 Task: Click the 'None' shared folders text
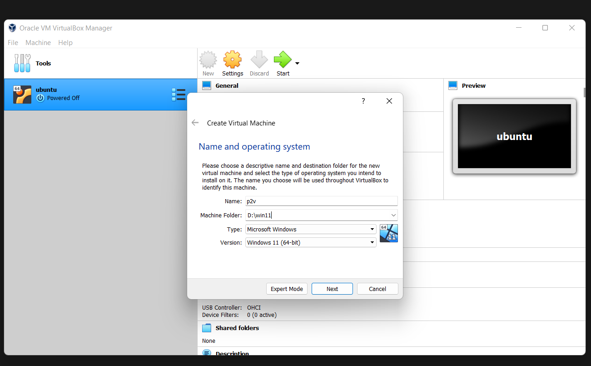tap(209, 341)
